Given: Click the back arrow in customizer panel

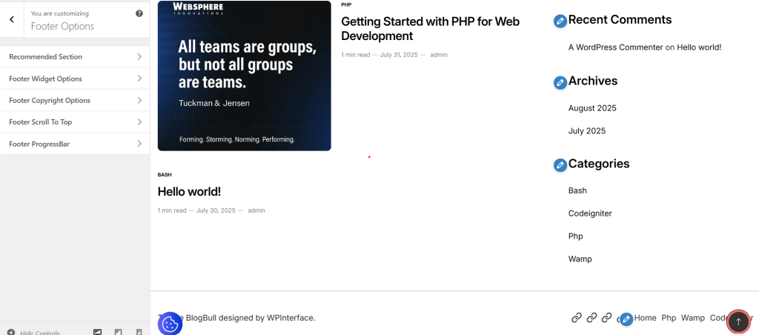Looking at the screenshot, I should coord(12,20).
